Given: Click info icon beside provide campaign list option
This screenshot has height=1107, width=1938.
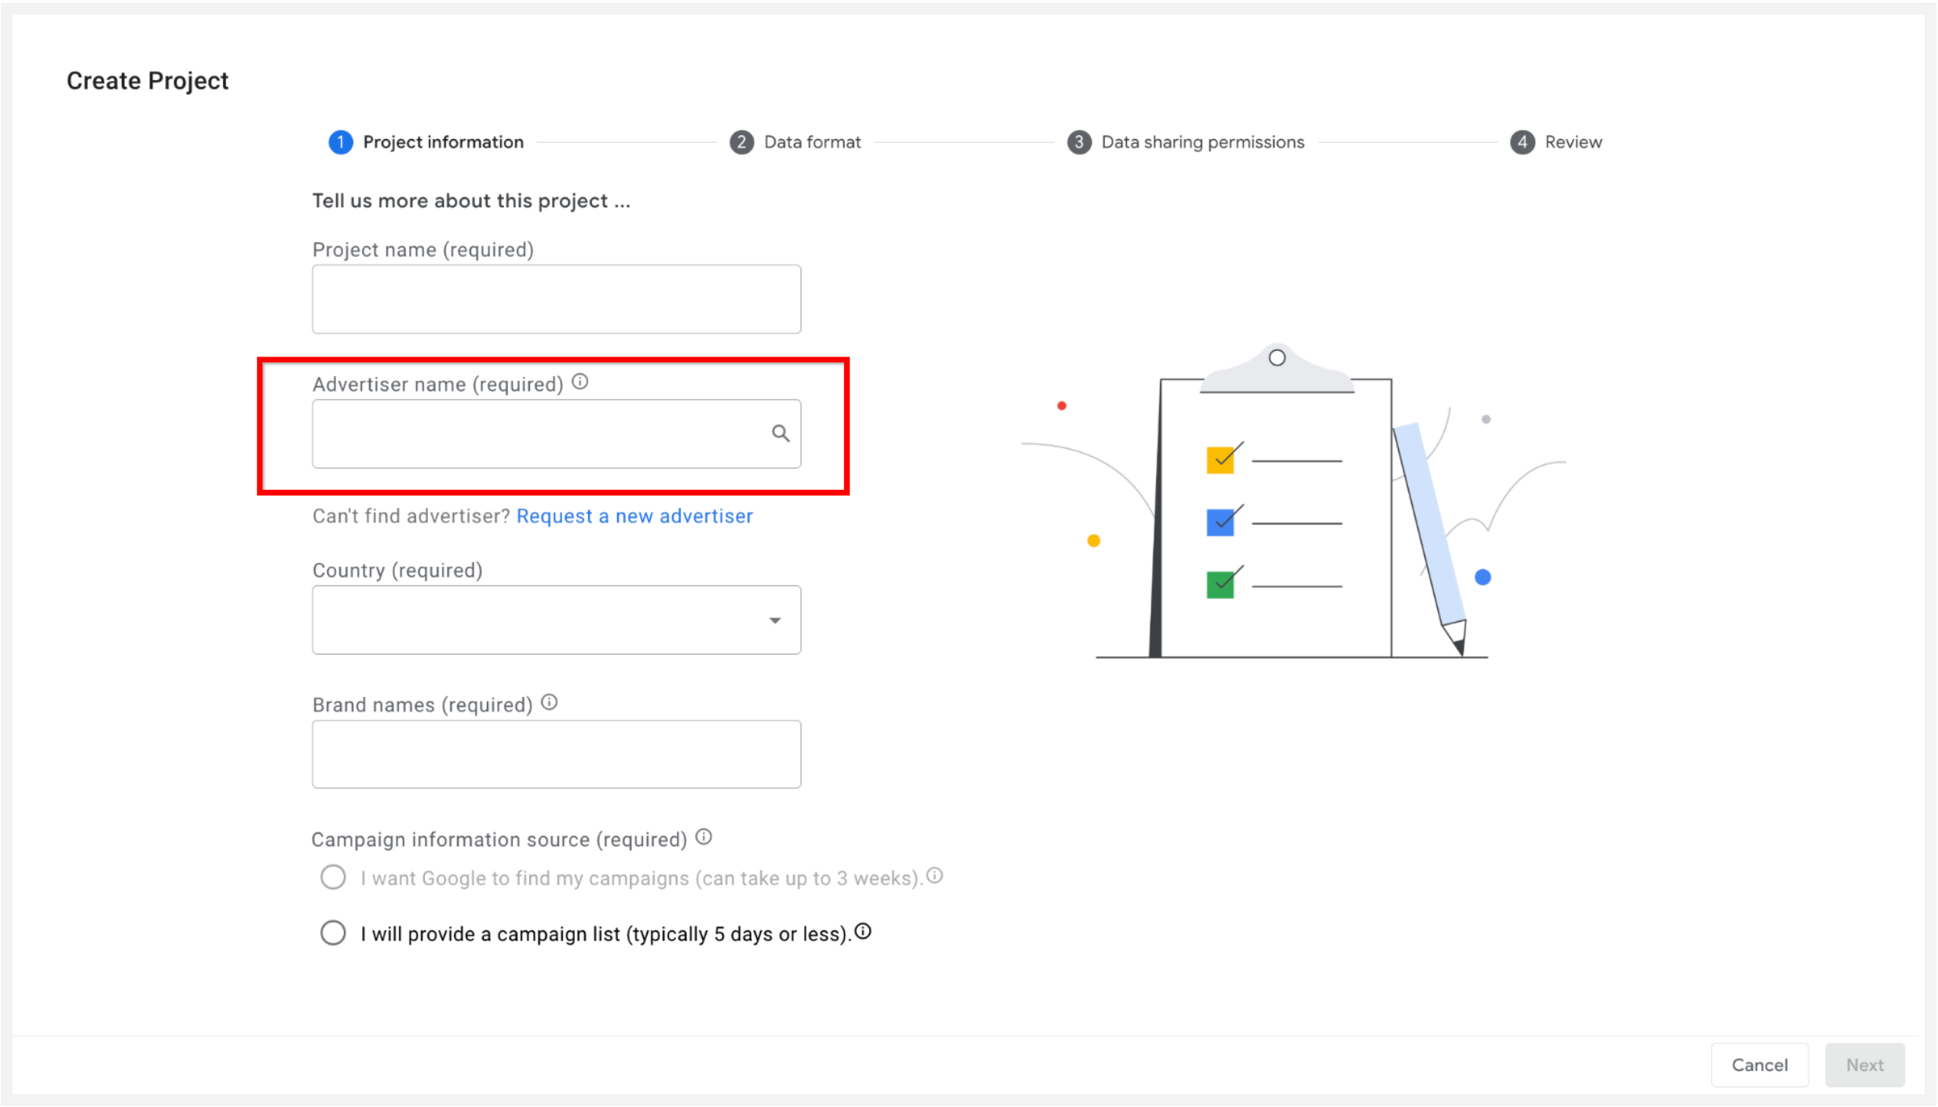Looking at the screenshot, I should [863, 932].
